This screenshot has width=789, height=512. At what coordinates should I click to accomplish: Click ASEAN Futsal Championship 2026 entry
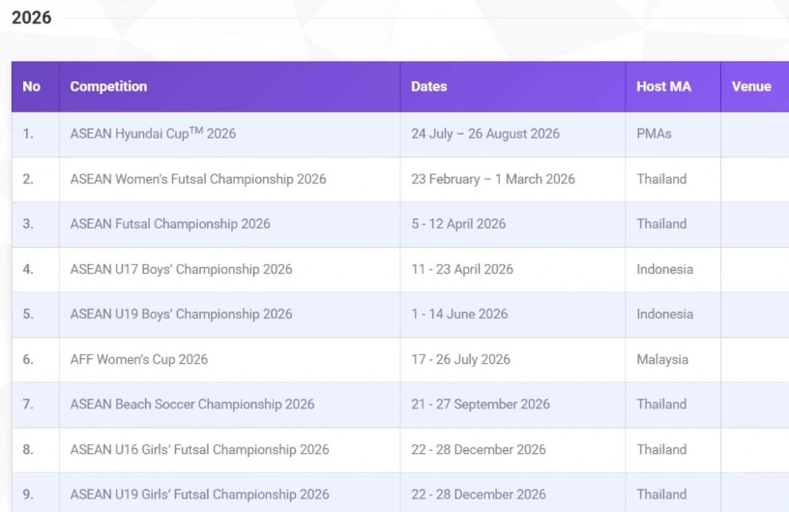click(x=170, y=224)
